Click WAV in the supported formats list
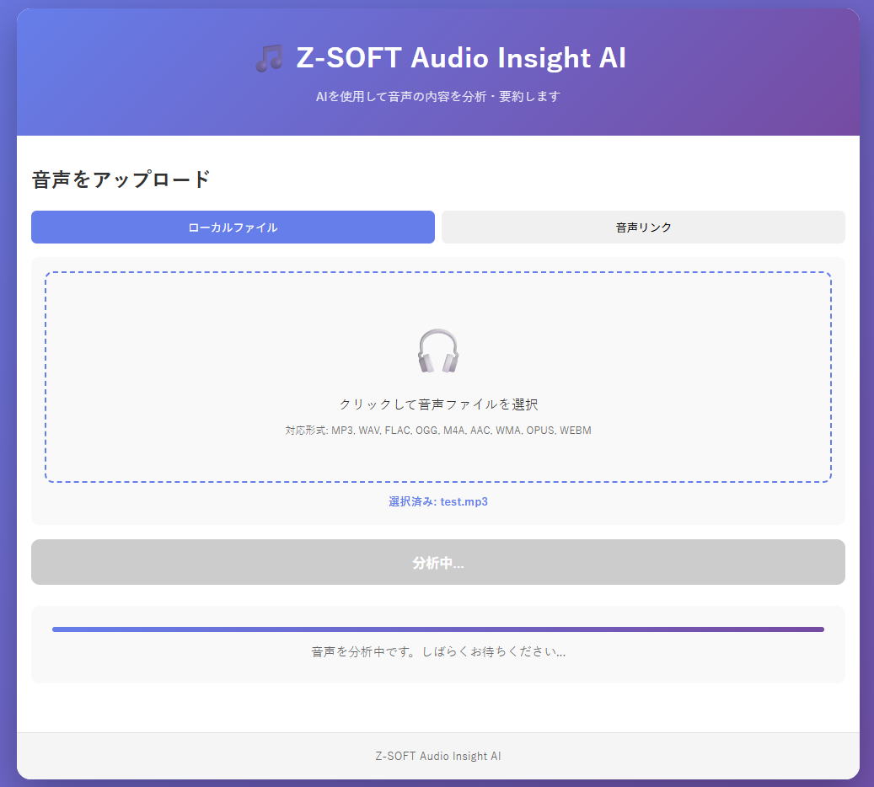Image resolution: width=874 pixels, height=787 pixels. click(369, 431)
